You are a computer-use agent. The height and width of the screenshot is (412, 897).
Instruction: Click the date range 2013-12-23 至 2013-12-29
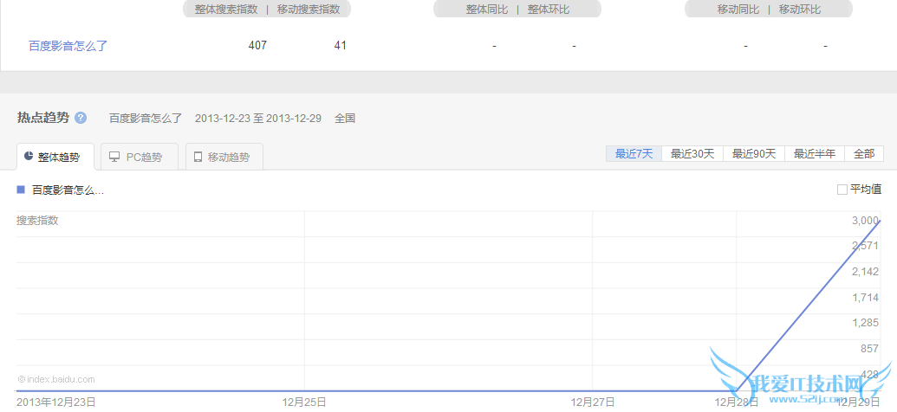click(258, 119)
